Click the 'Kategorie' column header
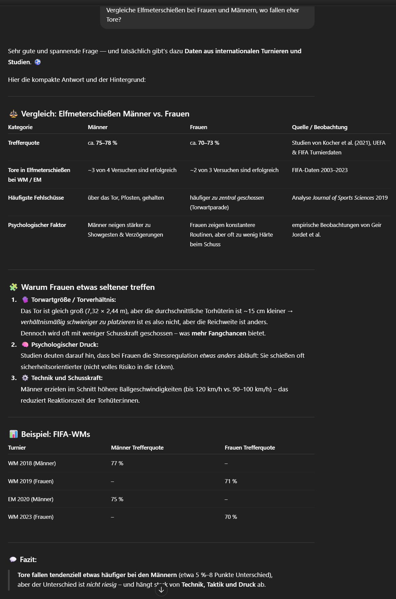Image resolution: width=396 pixels, height=599 pixels. [20, 127]
